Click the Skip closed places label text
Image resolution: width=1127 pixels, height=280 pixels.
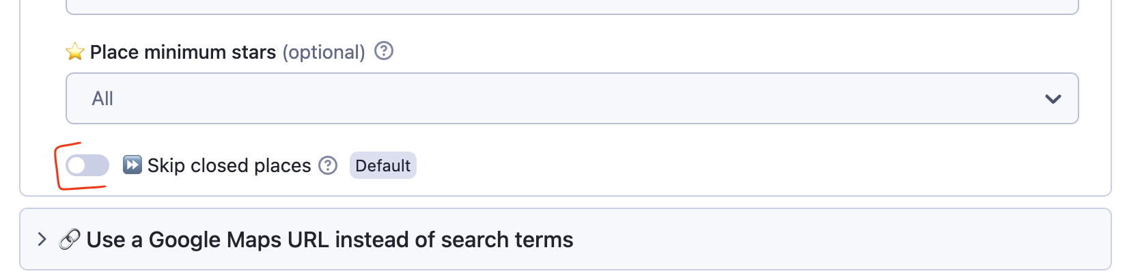tap(229, 166)
